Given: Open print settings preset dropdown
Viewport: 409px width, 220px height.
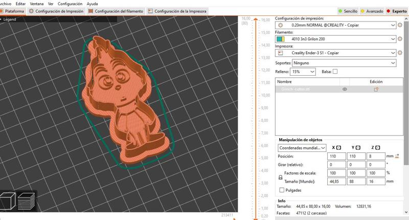Looking at the screenshot, I should 336,25.
